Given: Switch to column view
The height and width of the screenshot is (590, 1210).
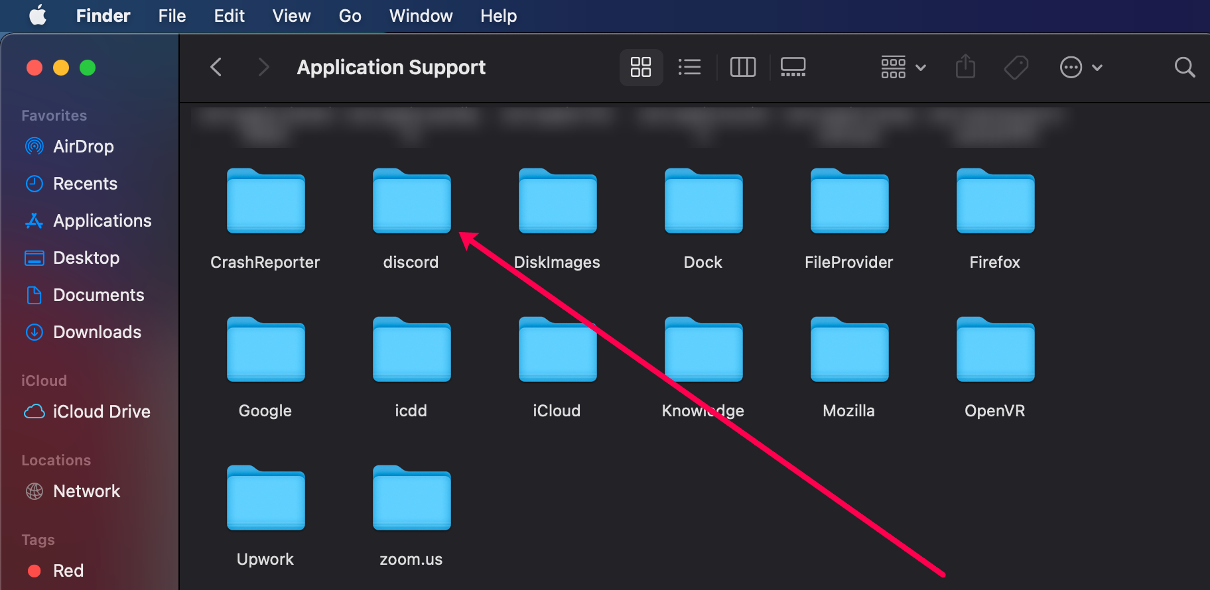Looking at the screenshot, I should [743, 67].
